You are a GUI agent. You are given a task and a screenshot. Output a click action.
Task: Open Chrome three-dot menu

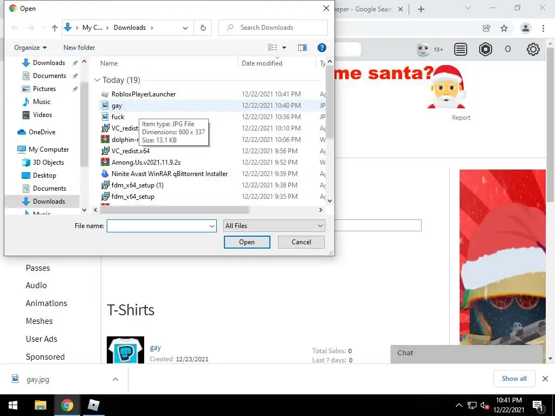[x=543, y=28]
